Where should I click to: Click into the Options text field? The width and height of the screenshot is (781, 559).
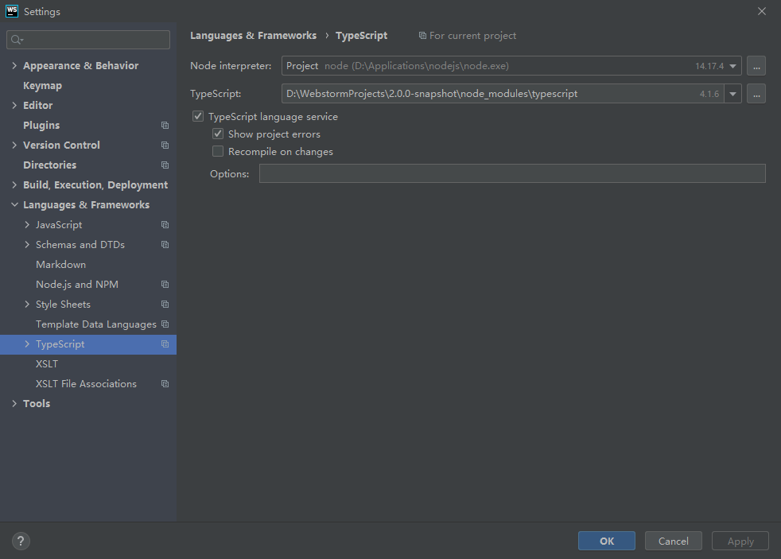[x=512, y=173]
